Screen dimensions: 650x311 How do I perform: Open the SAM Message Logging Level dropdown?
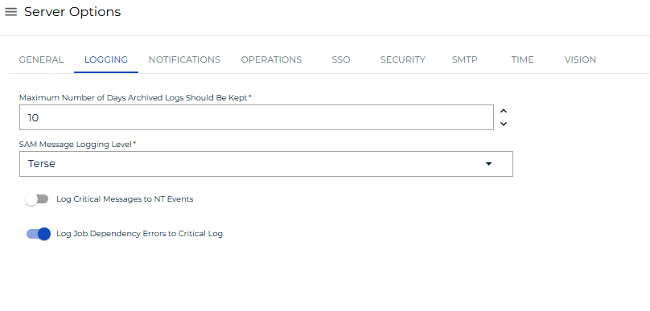coord(266,164)
